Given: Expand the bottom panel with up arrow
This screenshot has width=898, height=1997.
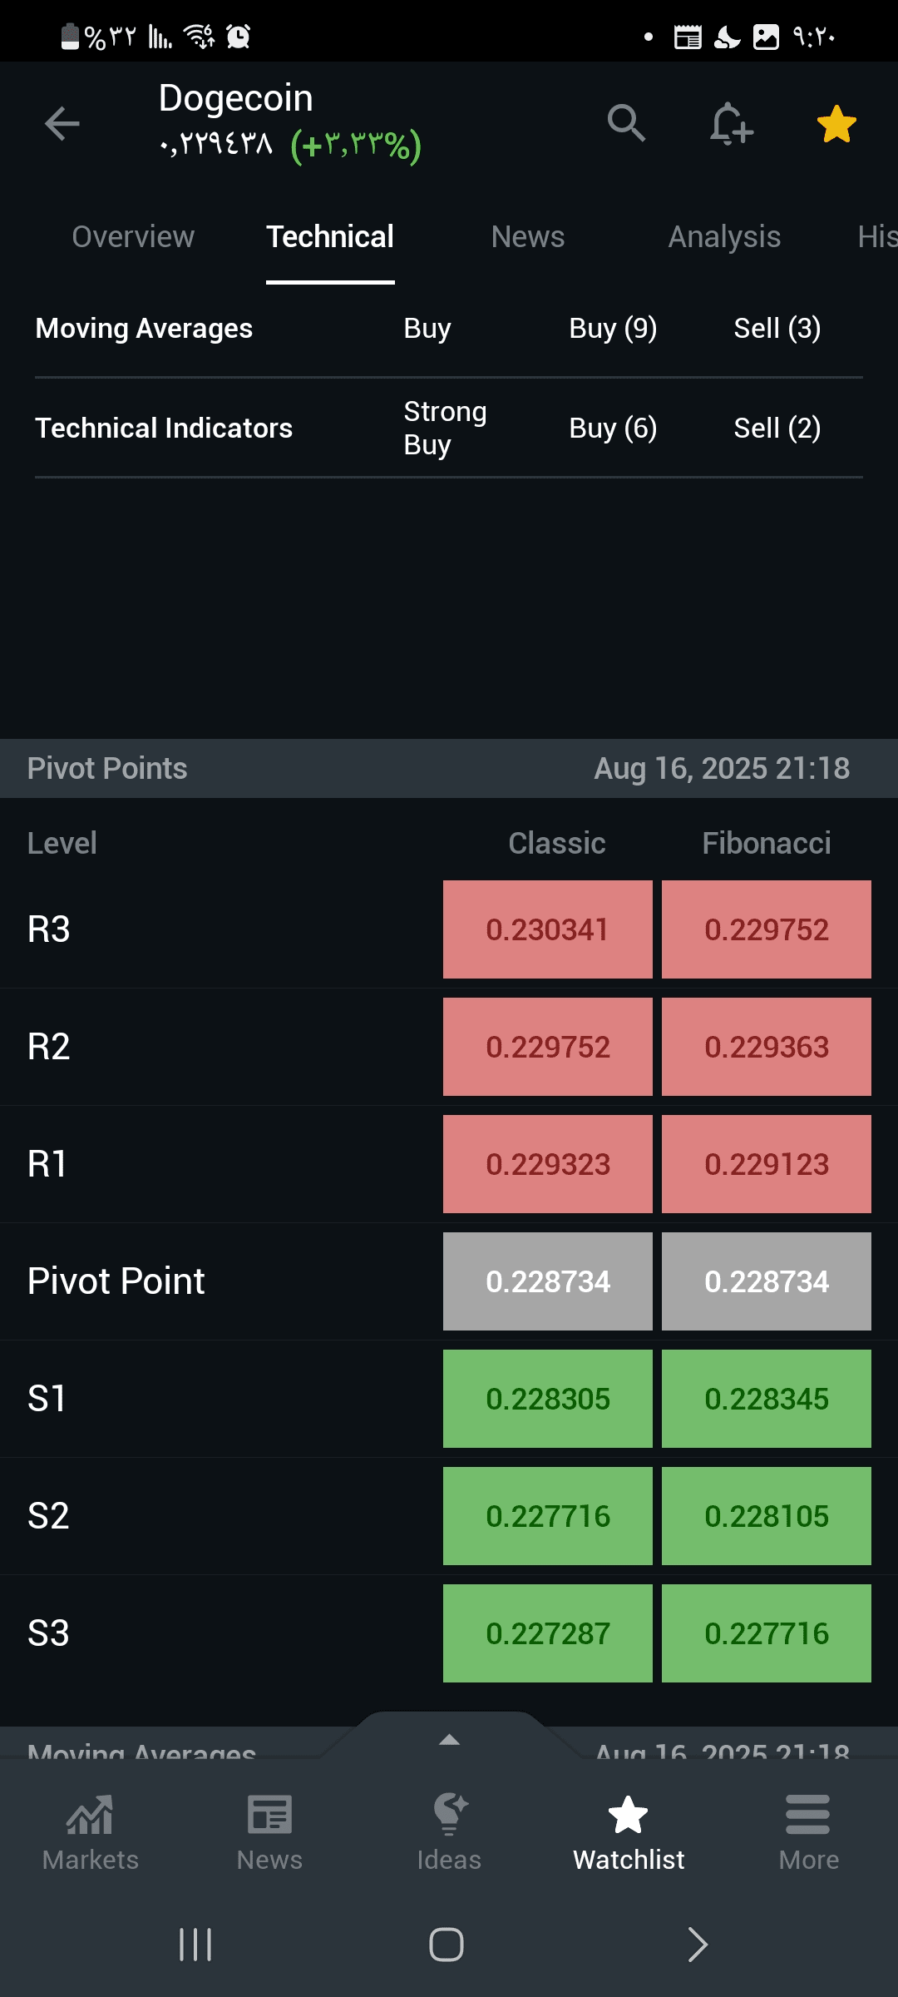Looking at the screenshot, I should 449,1739.
